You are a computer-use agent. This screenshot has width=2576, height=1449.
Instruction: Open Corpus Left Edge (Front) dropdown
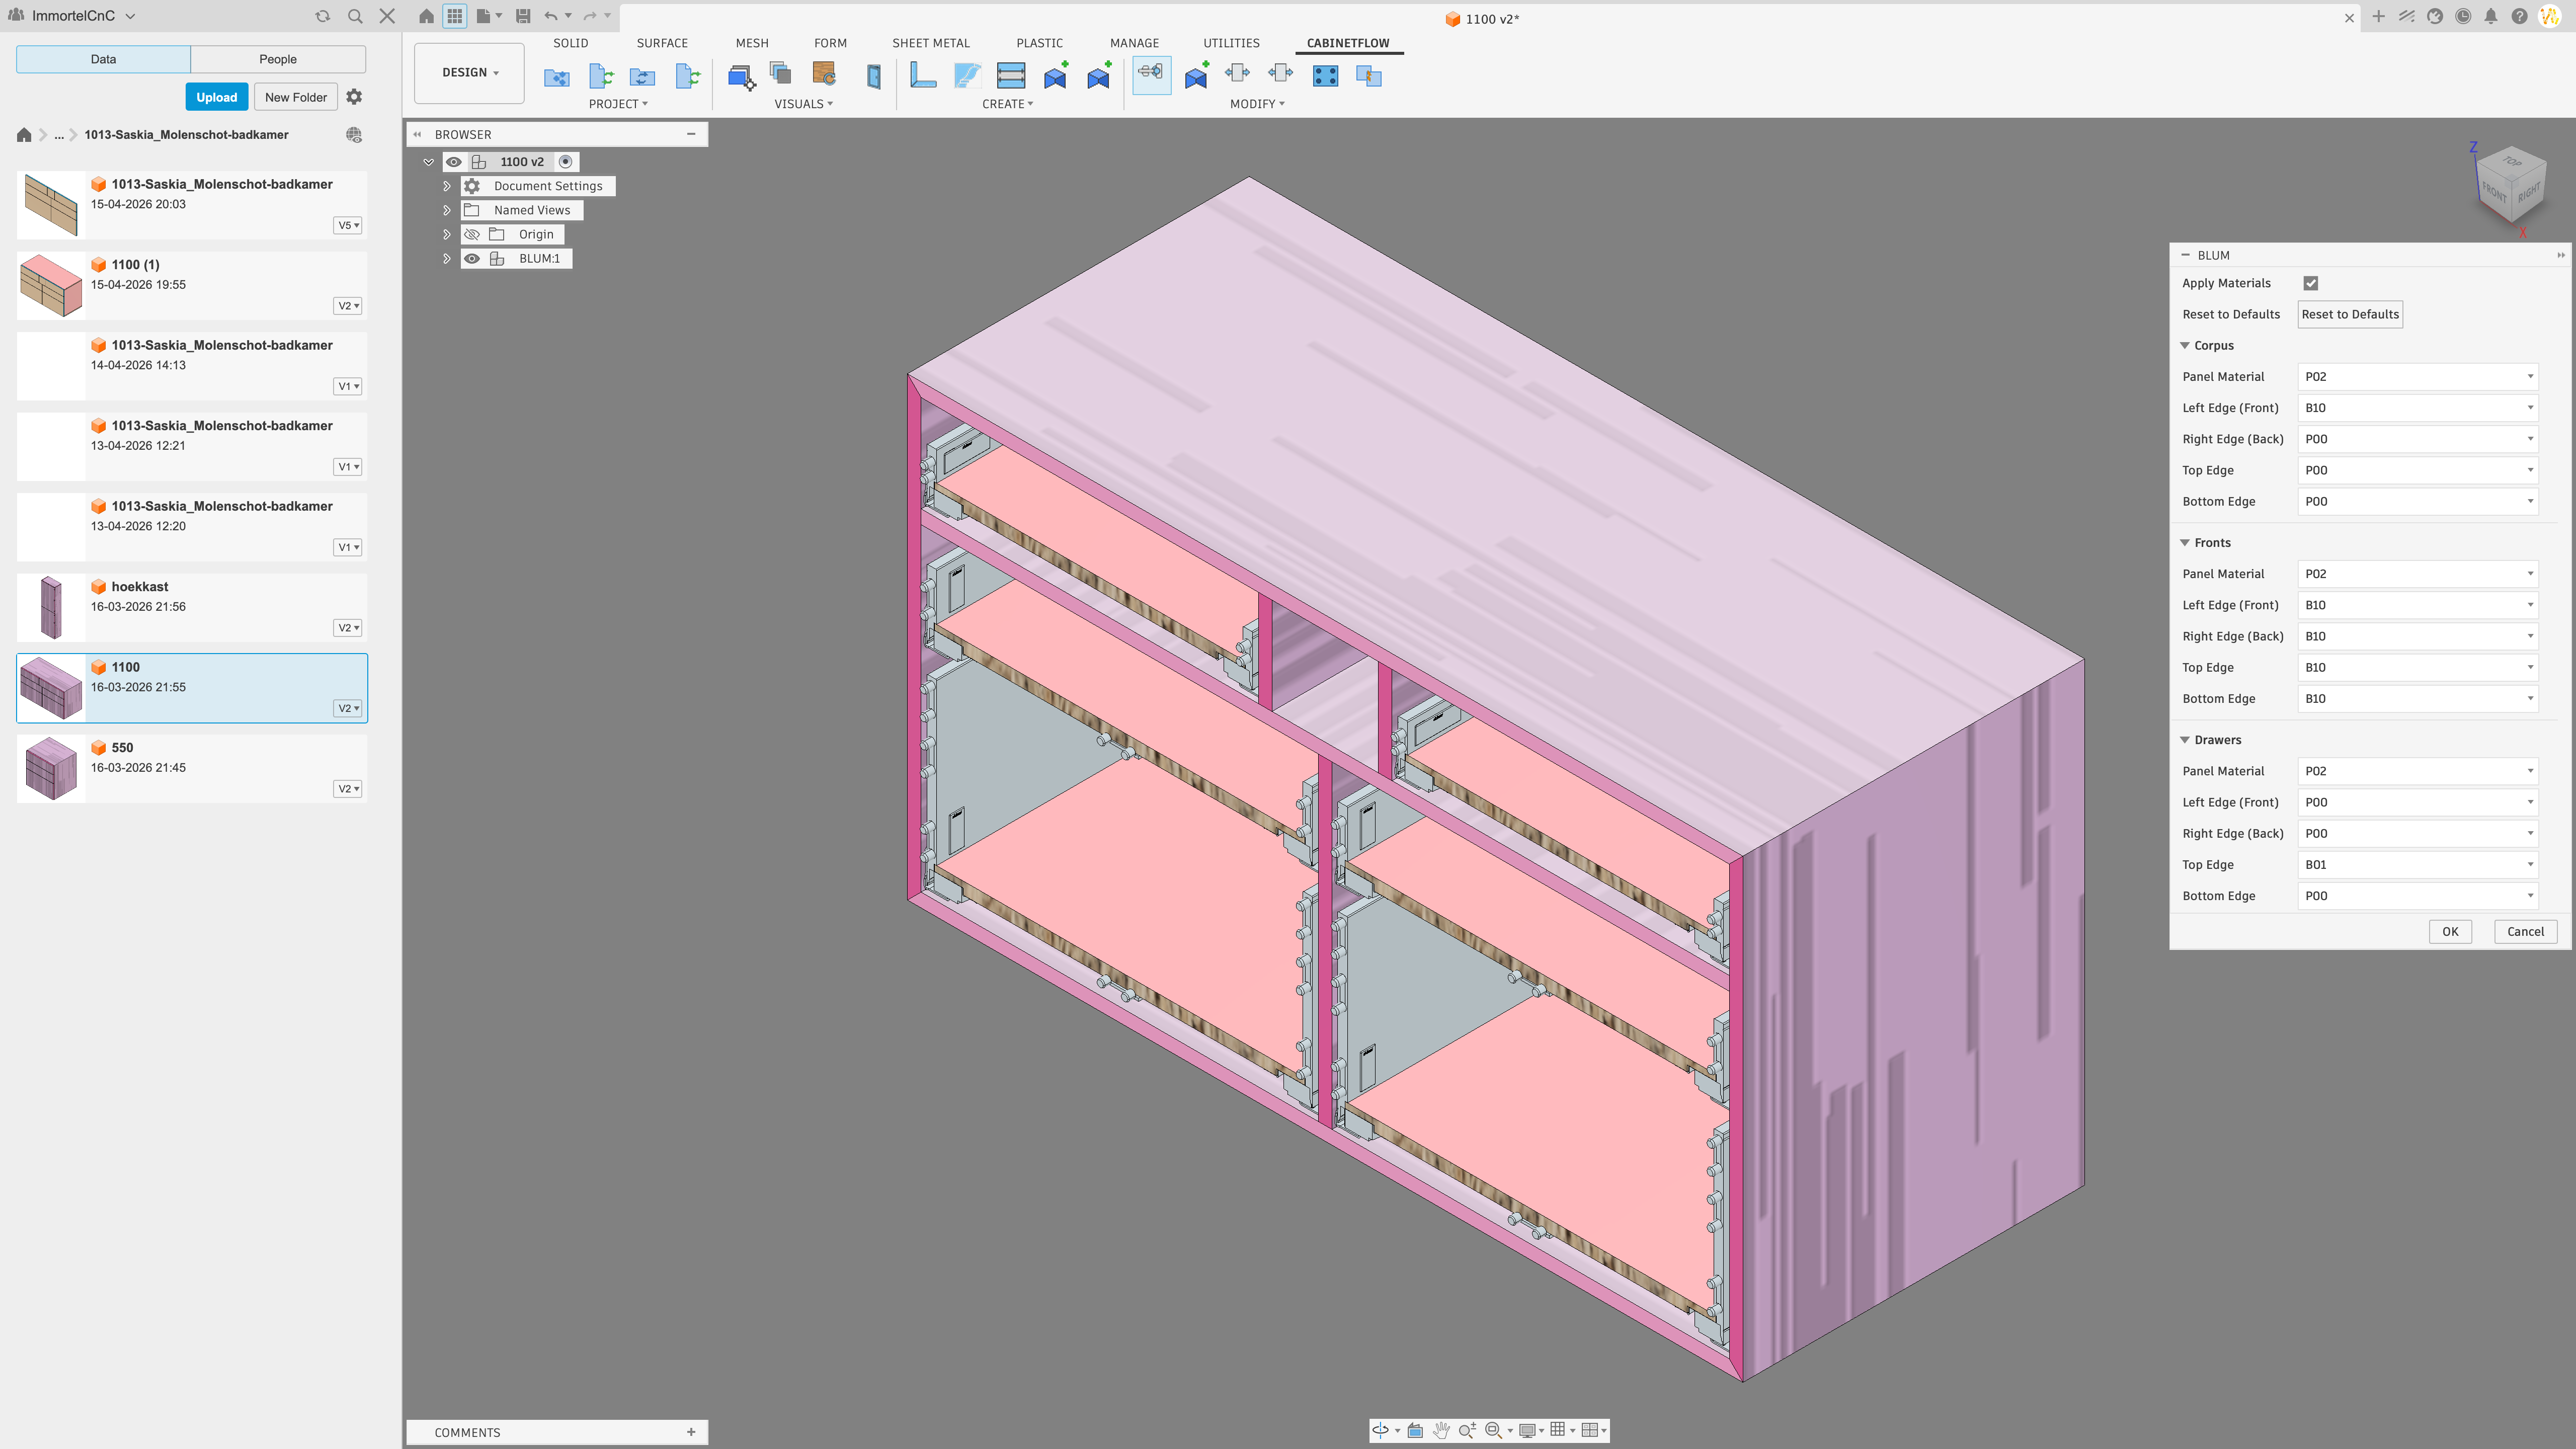click(x=2418, y=408)
